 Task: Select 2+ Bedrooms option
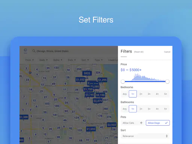point(141,94)
